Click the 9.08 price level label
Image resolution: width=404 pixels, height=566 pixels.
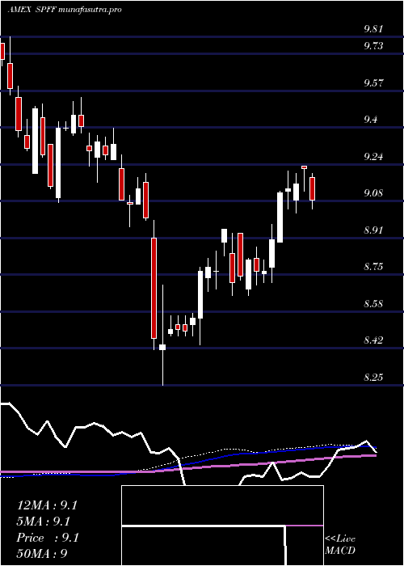point(373,193)
